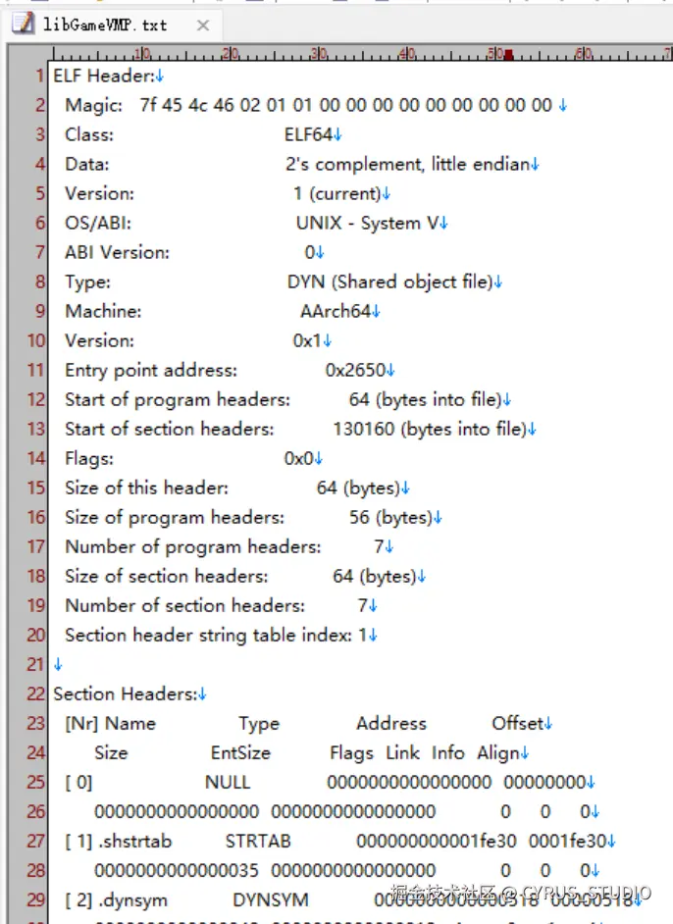This screenshot has width=673, height=924.
Task: Click 'Number of program headers:' label
Action: pyautogui.click(x=192, y=547)
